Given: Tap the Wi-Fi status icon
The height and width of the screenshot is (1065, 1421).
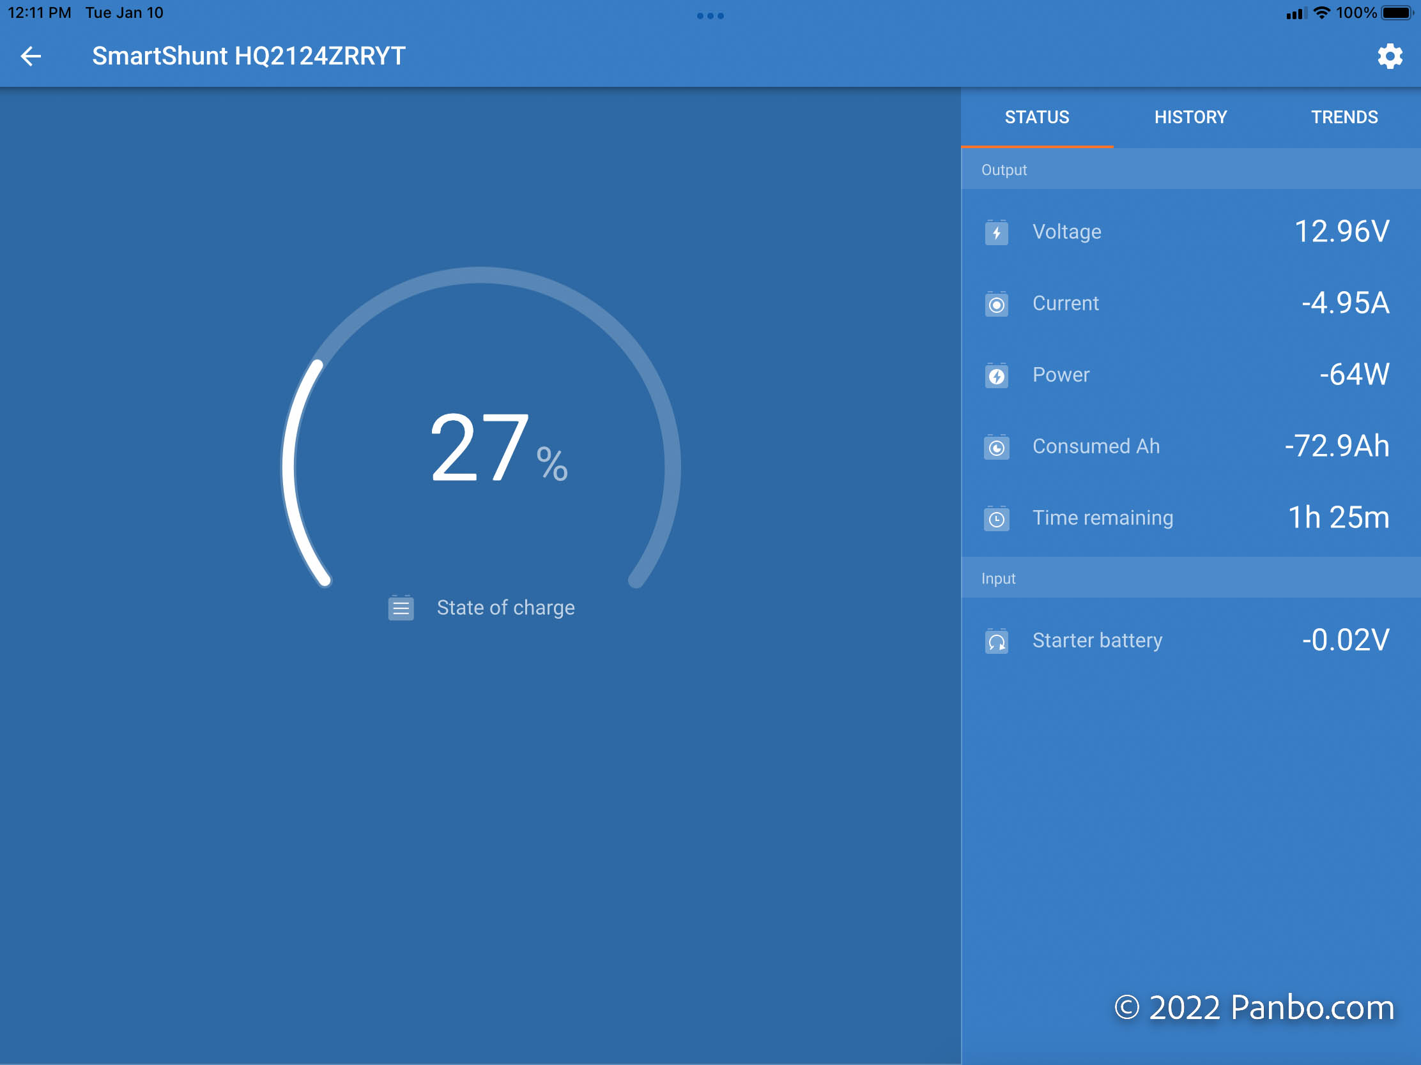Looking at the screenshot, I should tap(1321, 13).
